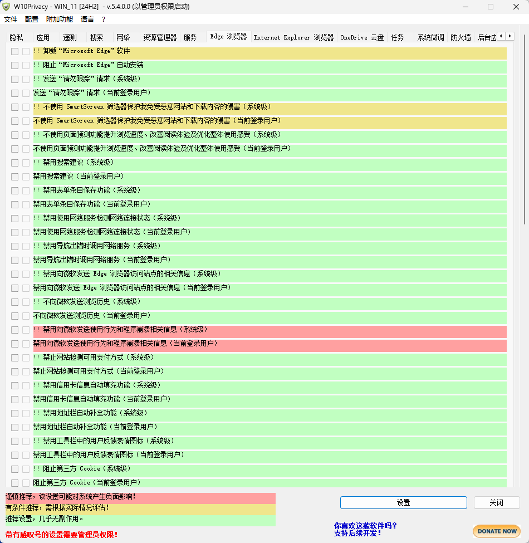The height and width of the screenshot is (543, 529).
Task: Select the Edge 浏览器 tab
Action: 228,36
